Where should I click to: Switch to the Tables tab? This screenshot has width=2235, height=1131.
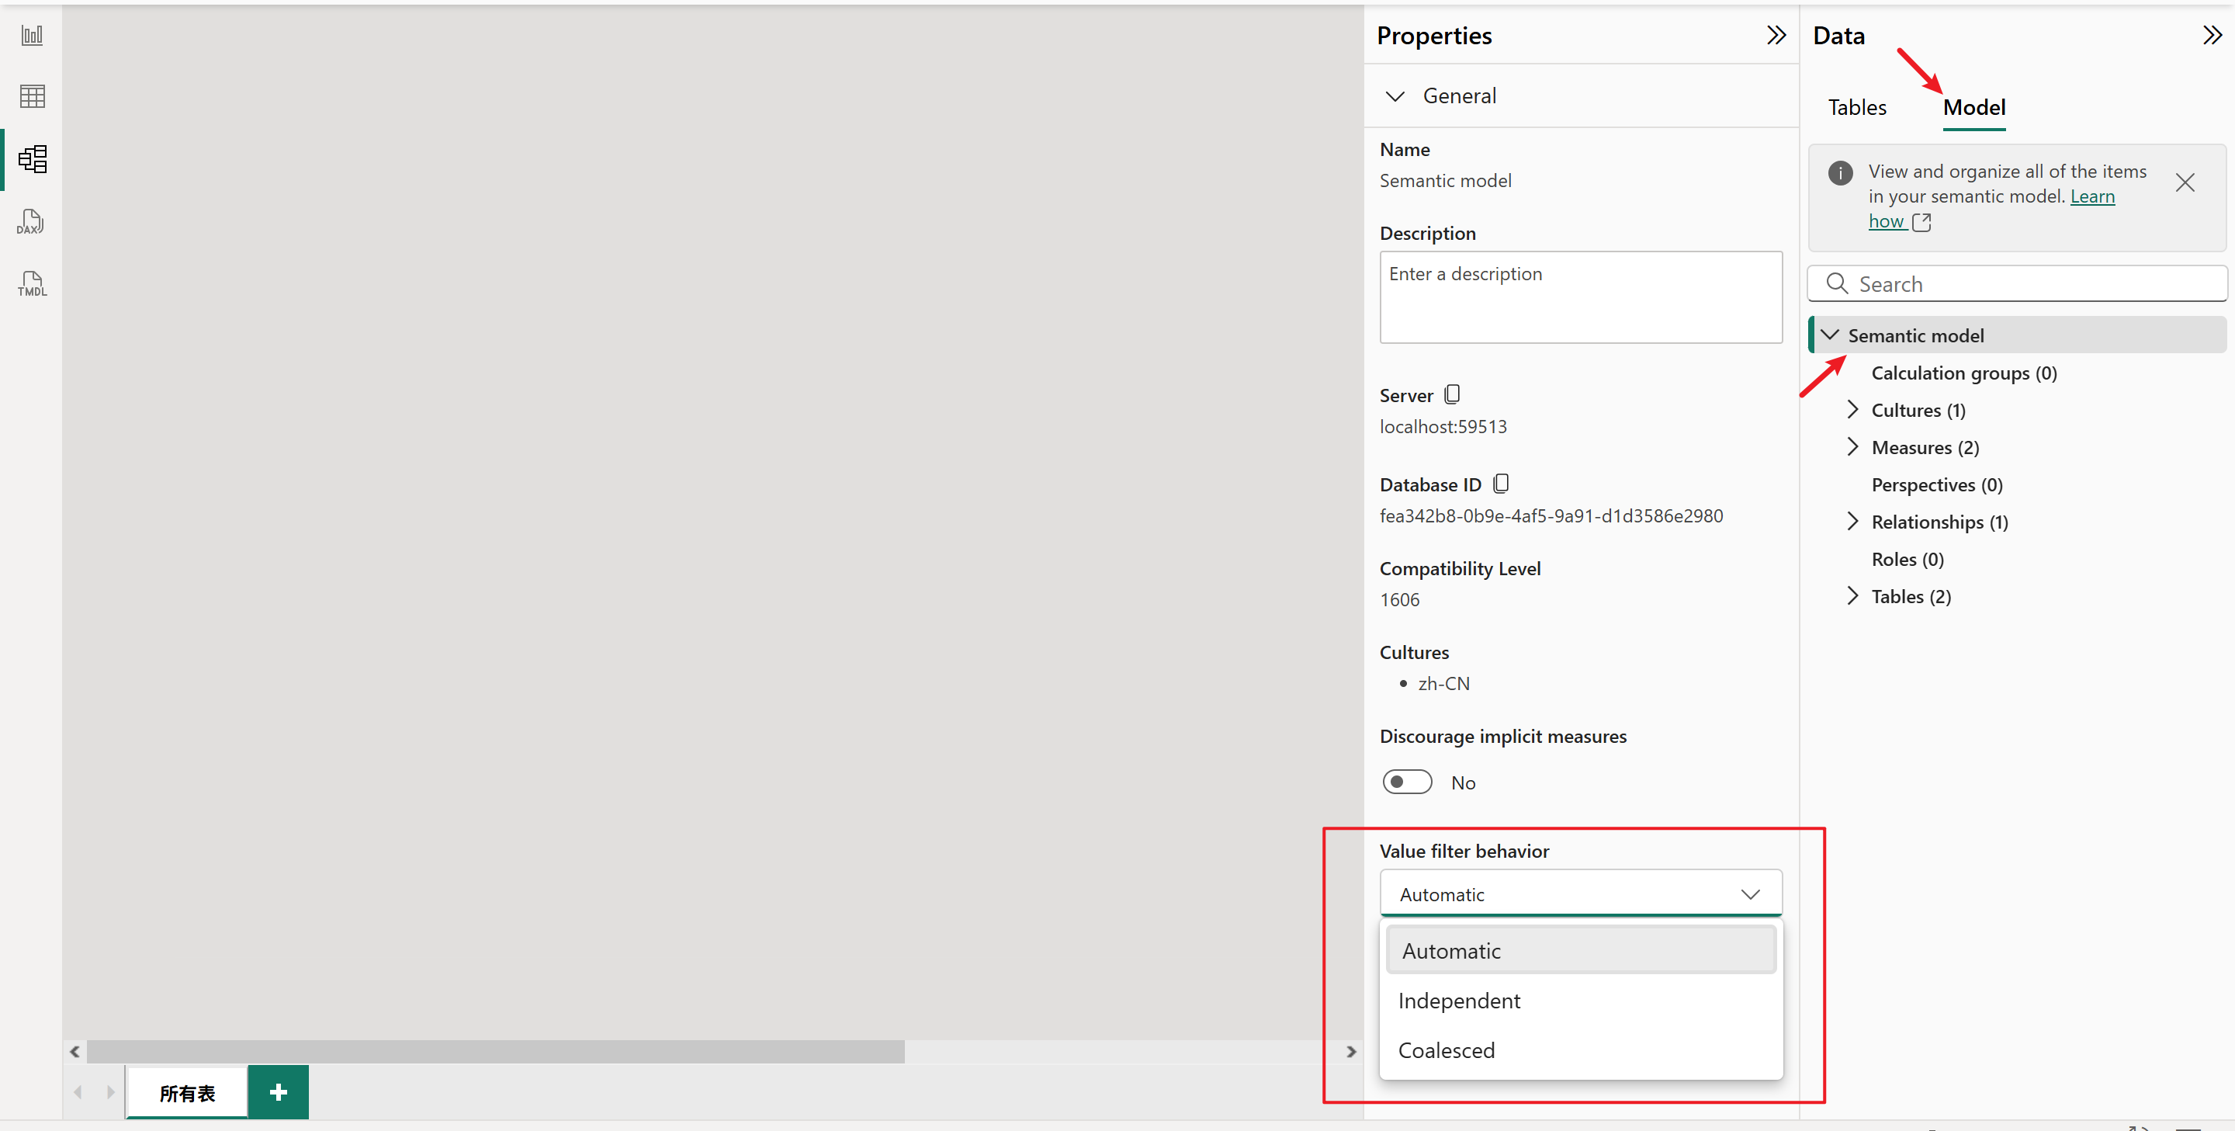[x=1857, y=108]
